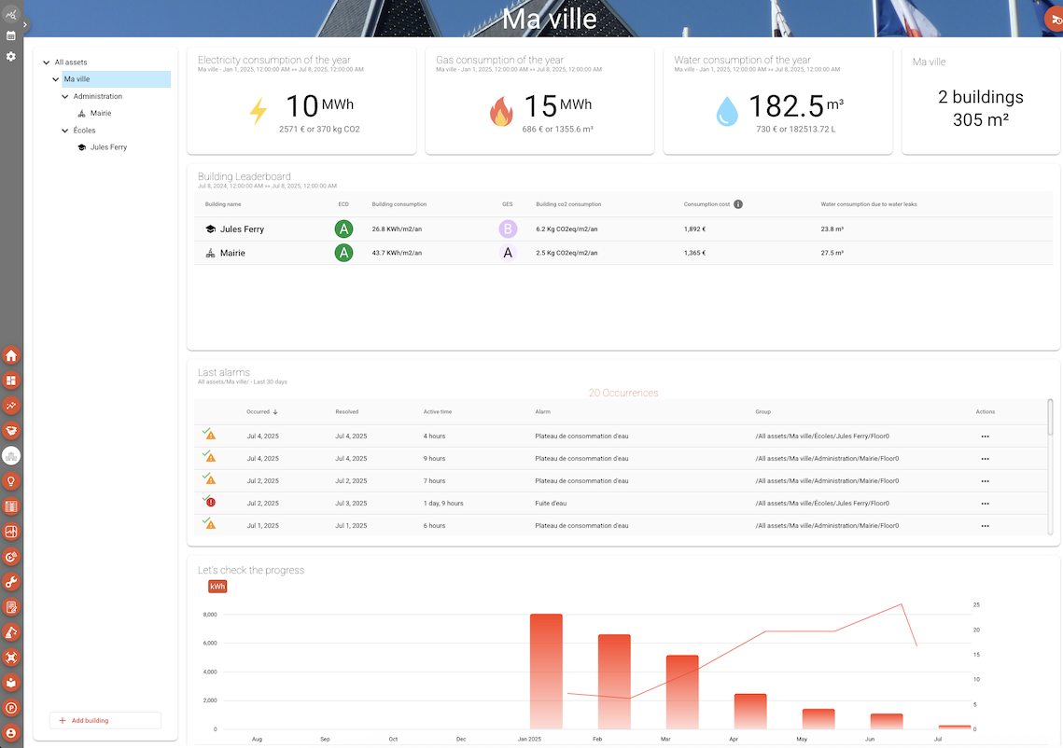1063x748 pixels.
Task: Collapse the Administration tree group
Action: click(65, 97)
